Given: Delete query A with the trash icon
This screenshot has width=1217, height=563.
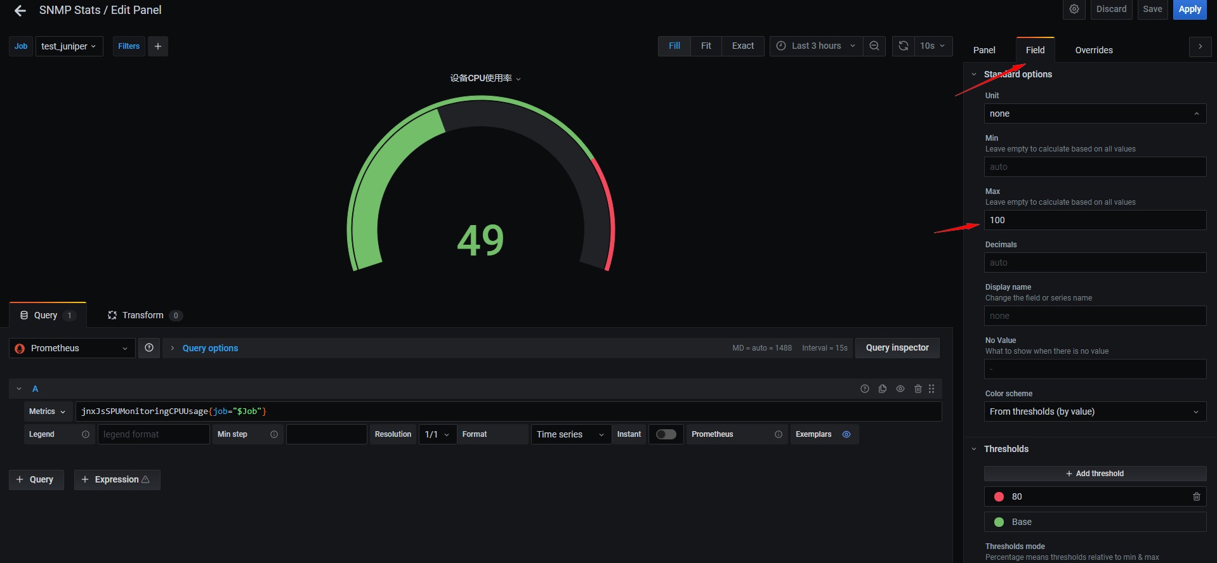Looking at the screenshot, I should [918, 389].
